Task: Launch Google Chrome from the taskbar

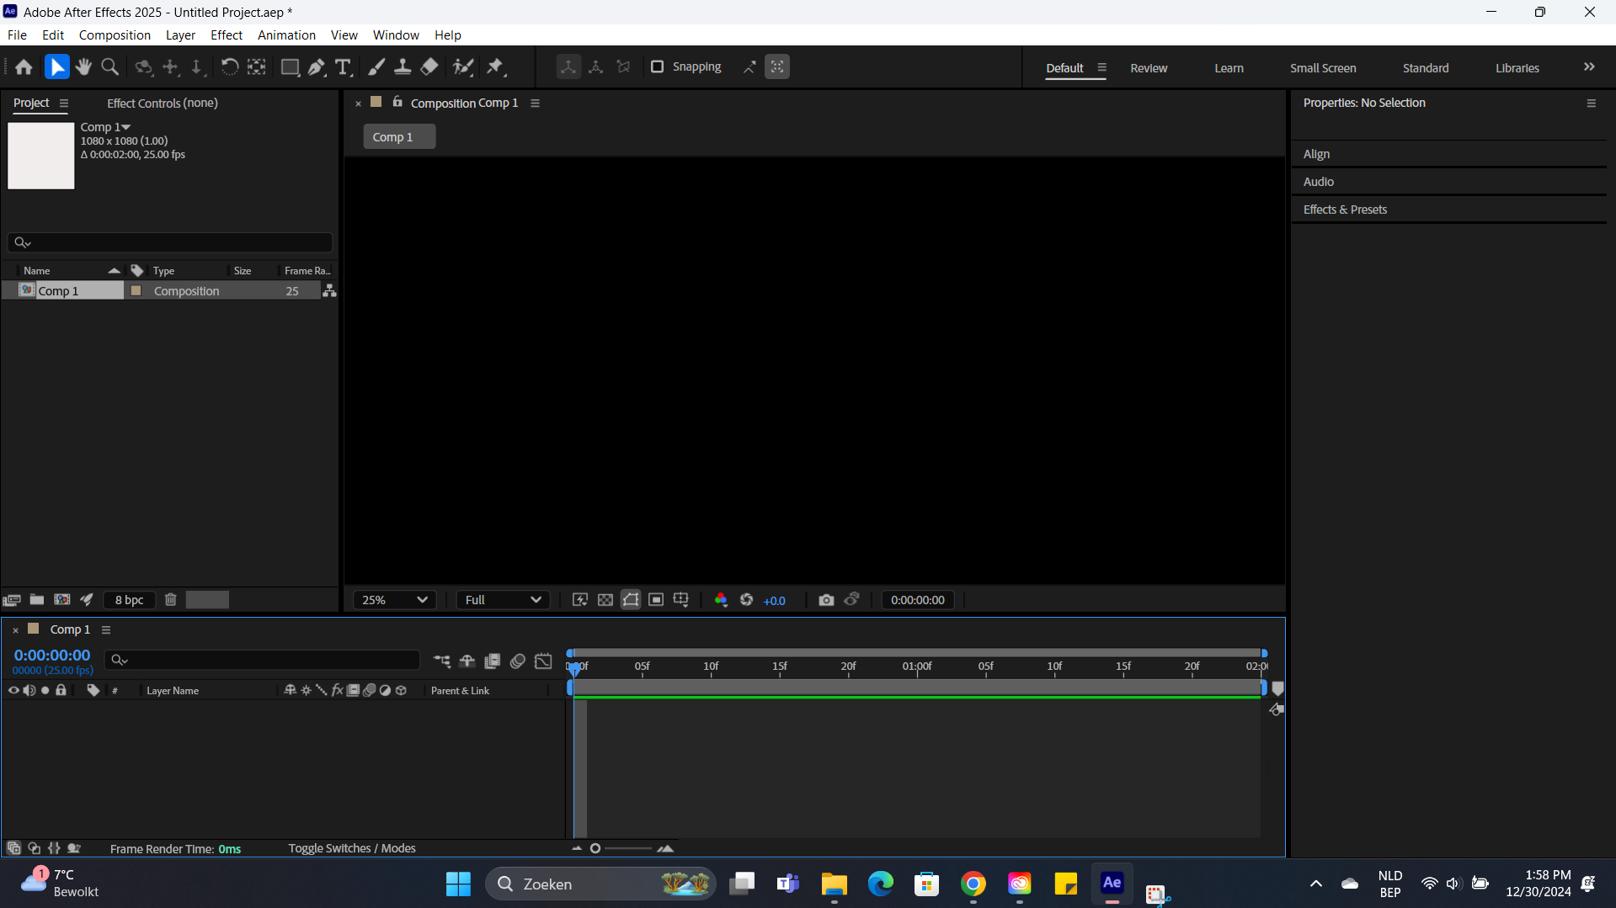Action: (973, 884)
